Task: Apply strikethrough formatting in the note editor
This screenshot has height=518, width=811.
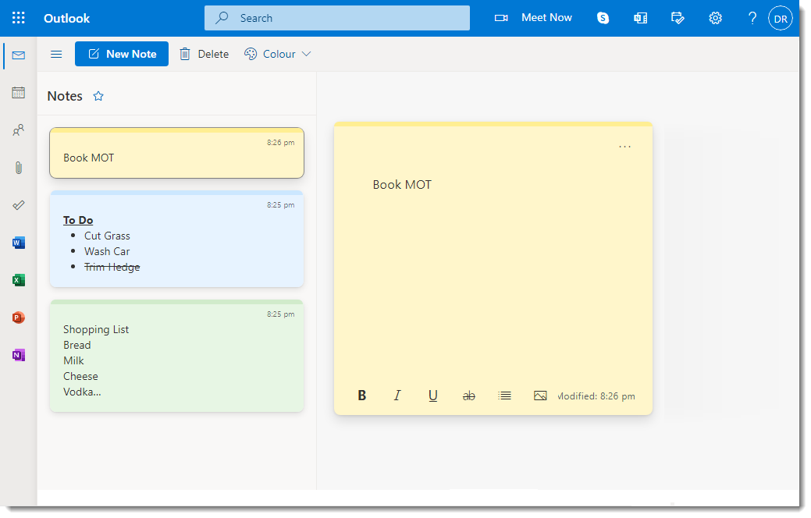Action: pyautogui.click(x=469, y=395)
